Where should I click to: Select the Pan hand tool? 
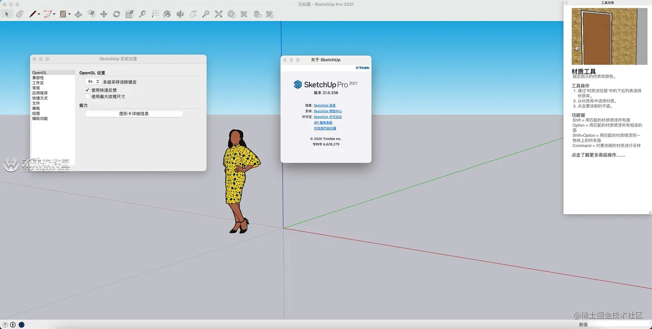(193, 14)
